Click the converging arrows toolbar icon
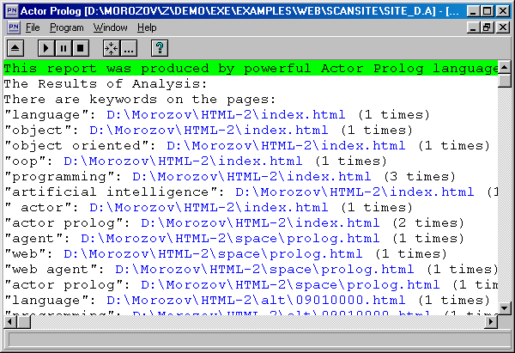Viewport: 515px width, 353px height. pyautogui.click(x=111, y=48)
